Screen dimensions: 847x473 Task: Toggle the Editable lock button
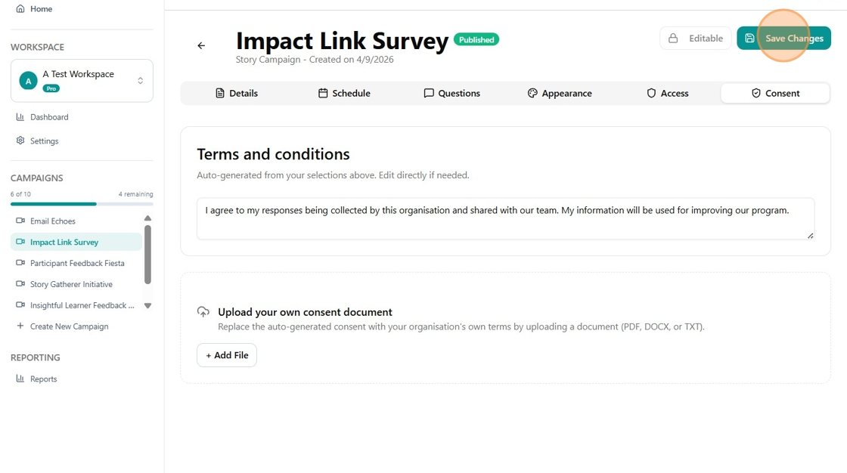tap(695, 39)
